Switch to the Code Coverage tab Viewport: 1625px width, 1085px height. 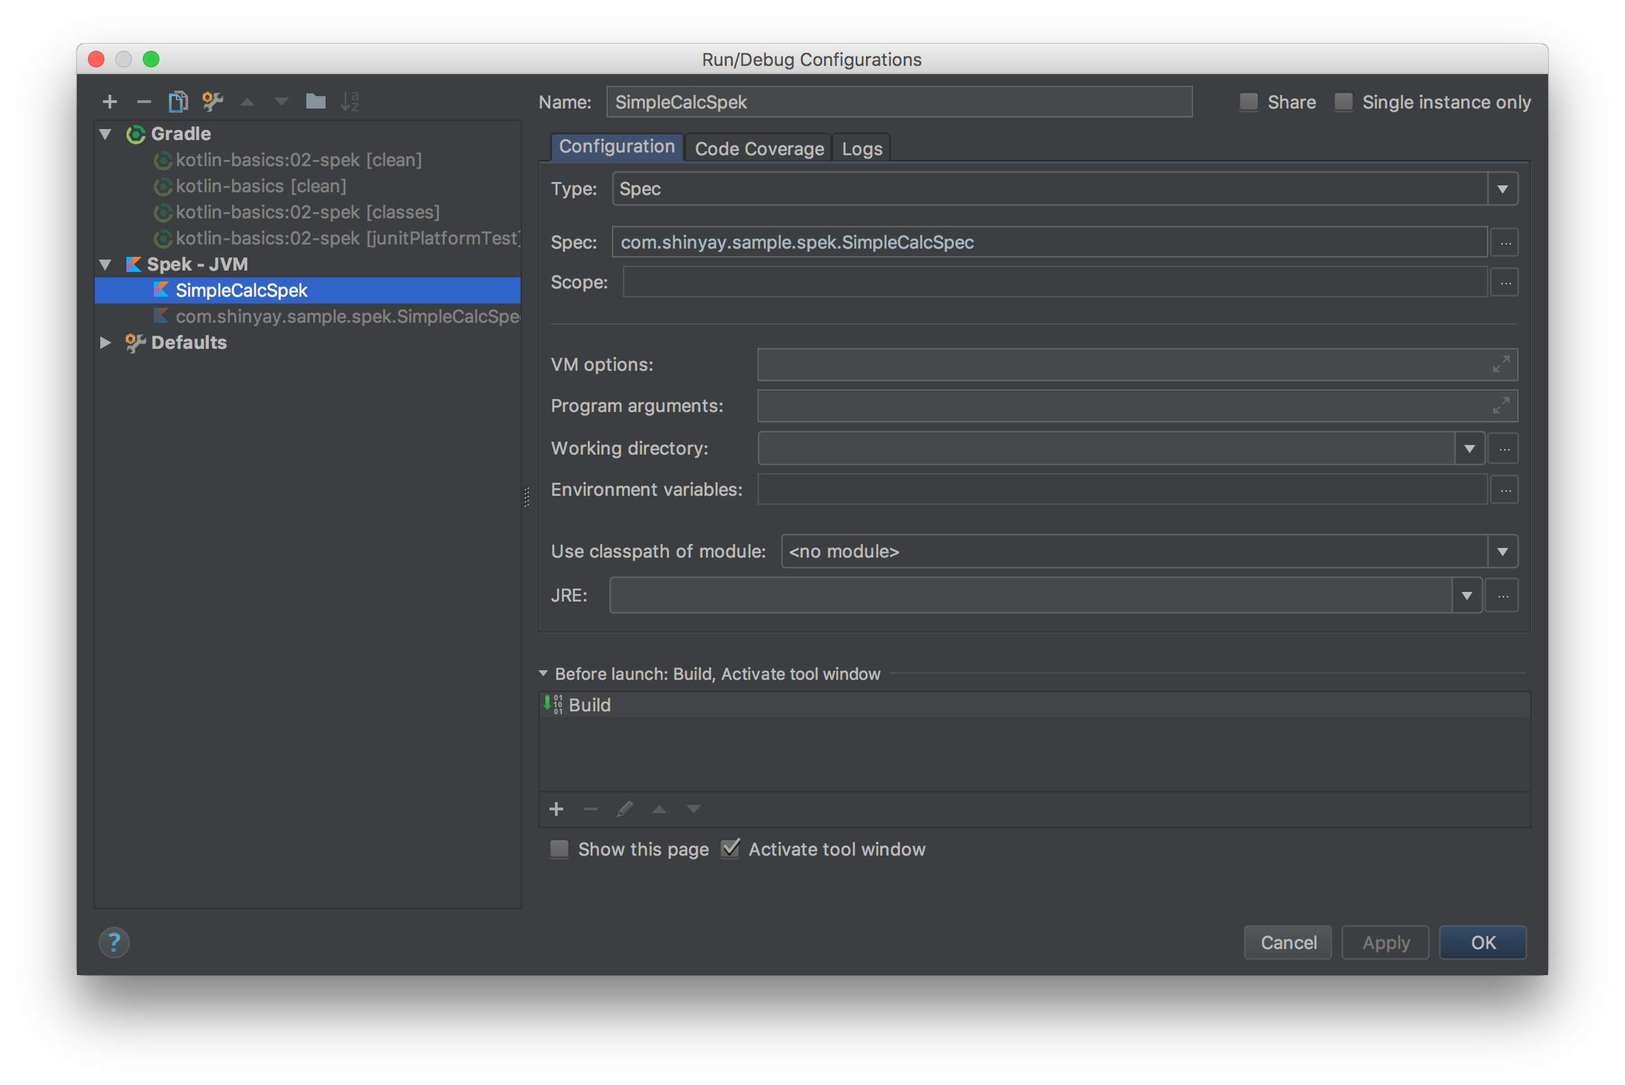click(x=758, y=149)
